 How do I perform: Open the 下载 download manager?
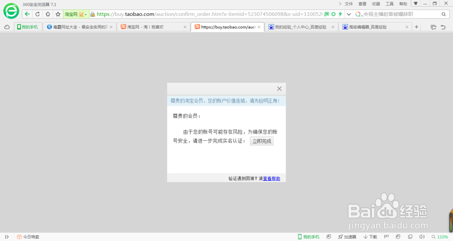(371, 236)
